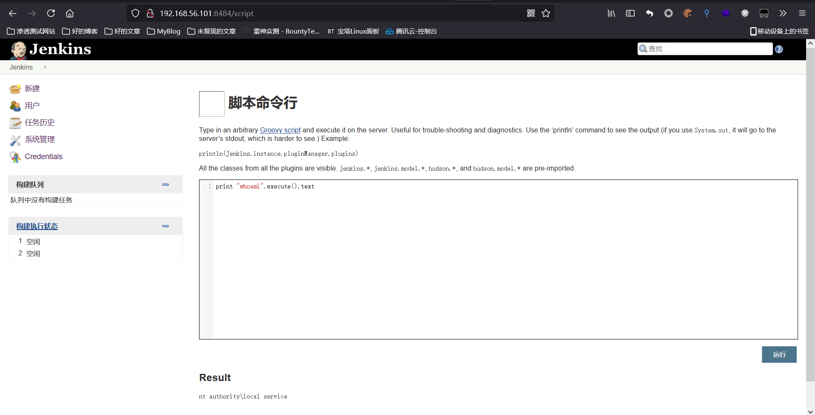Open the Credentials sidebar link
The height and width of the screenshot is (415, 815).
[44, 157]
